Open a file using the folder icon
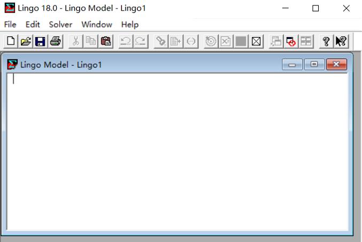Viewport: 362px width, 242px height. (x=26, y=41)
